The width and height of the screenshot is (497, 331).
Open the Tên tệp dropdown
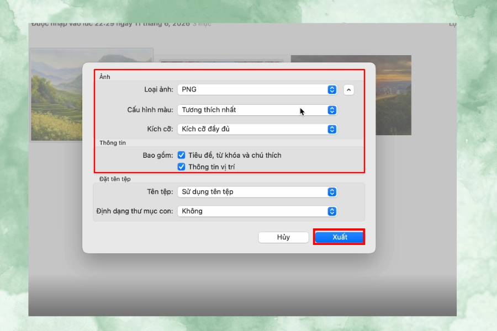[x=257, y=192]
